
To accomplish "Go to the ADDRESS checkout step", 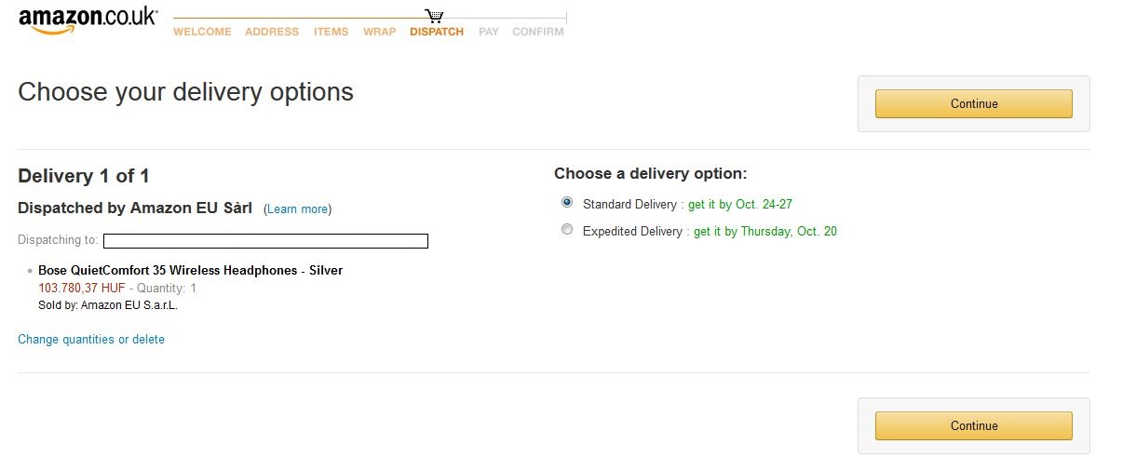I will point(272,32).
